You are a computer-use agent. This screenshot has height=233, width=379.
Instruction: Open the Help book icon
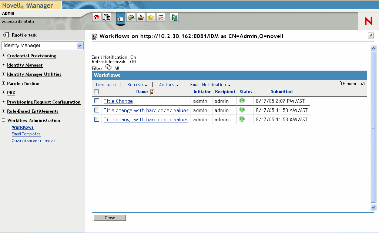pyautogui.click(x=174, y=17)
